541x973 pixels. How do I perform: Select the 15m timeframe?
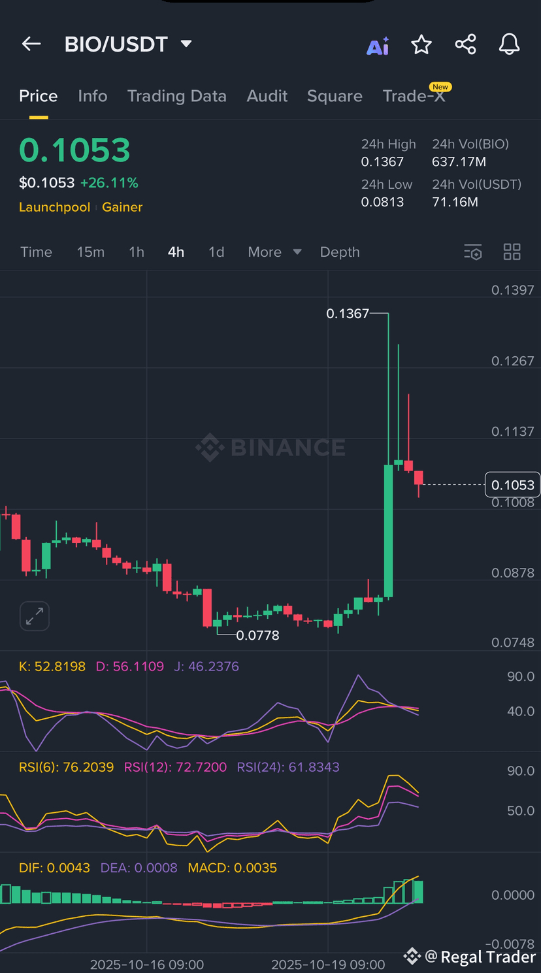90,252
